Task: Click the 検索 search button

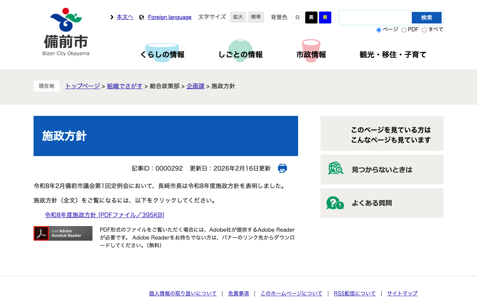Action: [427, 18]
